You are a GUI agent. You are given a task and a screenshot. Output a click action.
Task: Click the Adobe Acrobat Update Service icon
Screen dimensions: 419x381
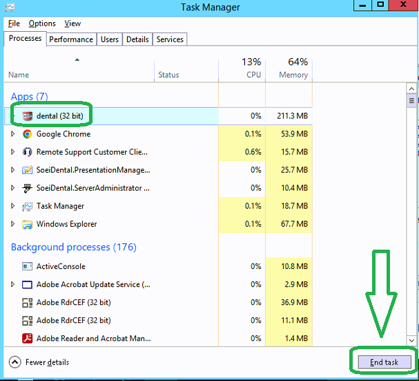[27, 284]
